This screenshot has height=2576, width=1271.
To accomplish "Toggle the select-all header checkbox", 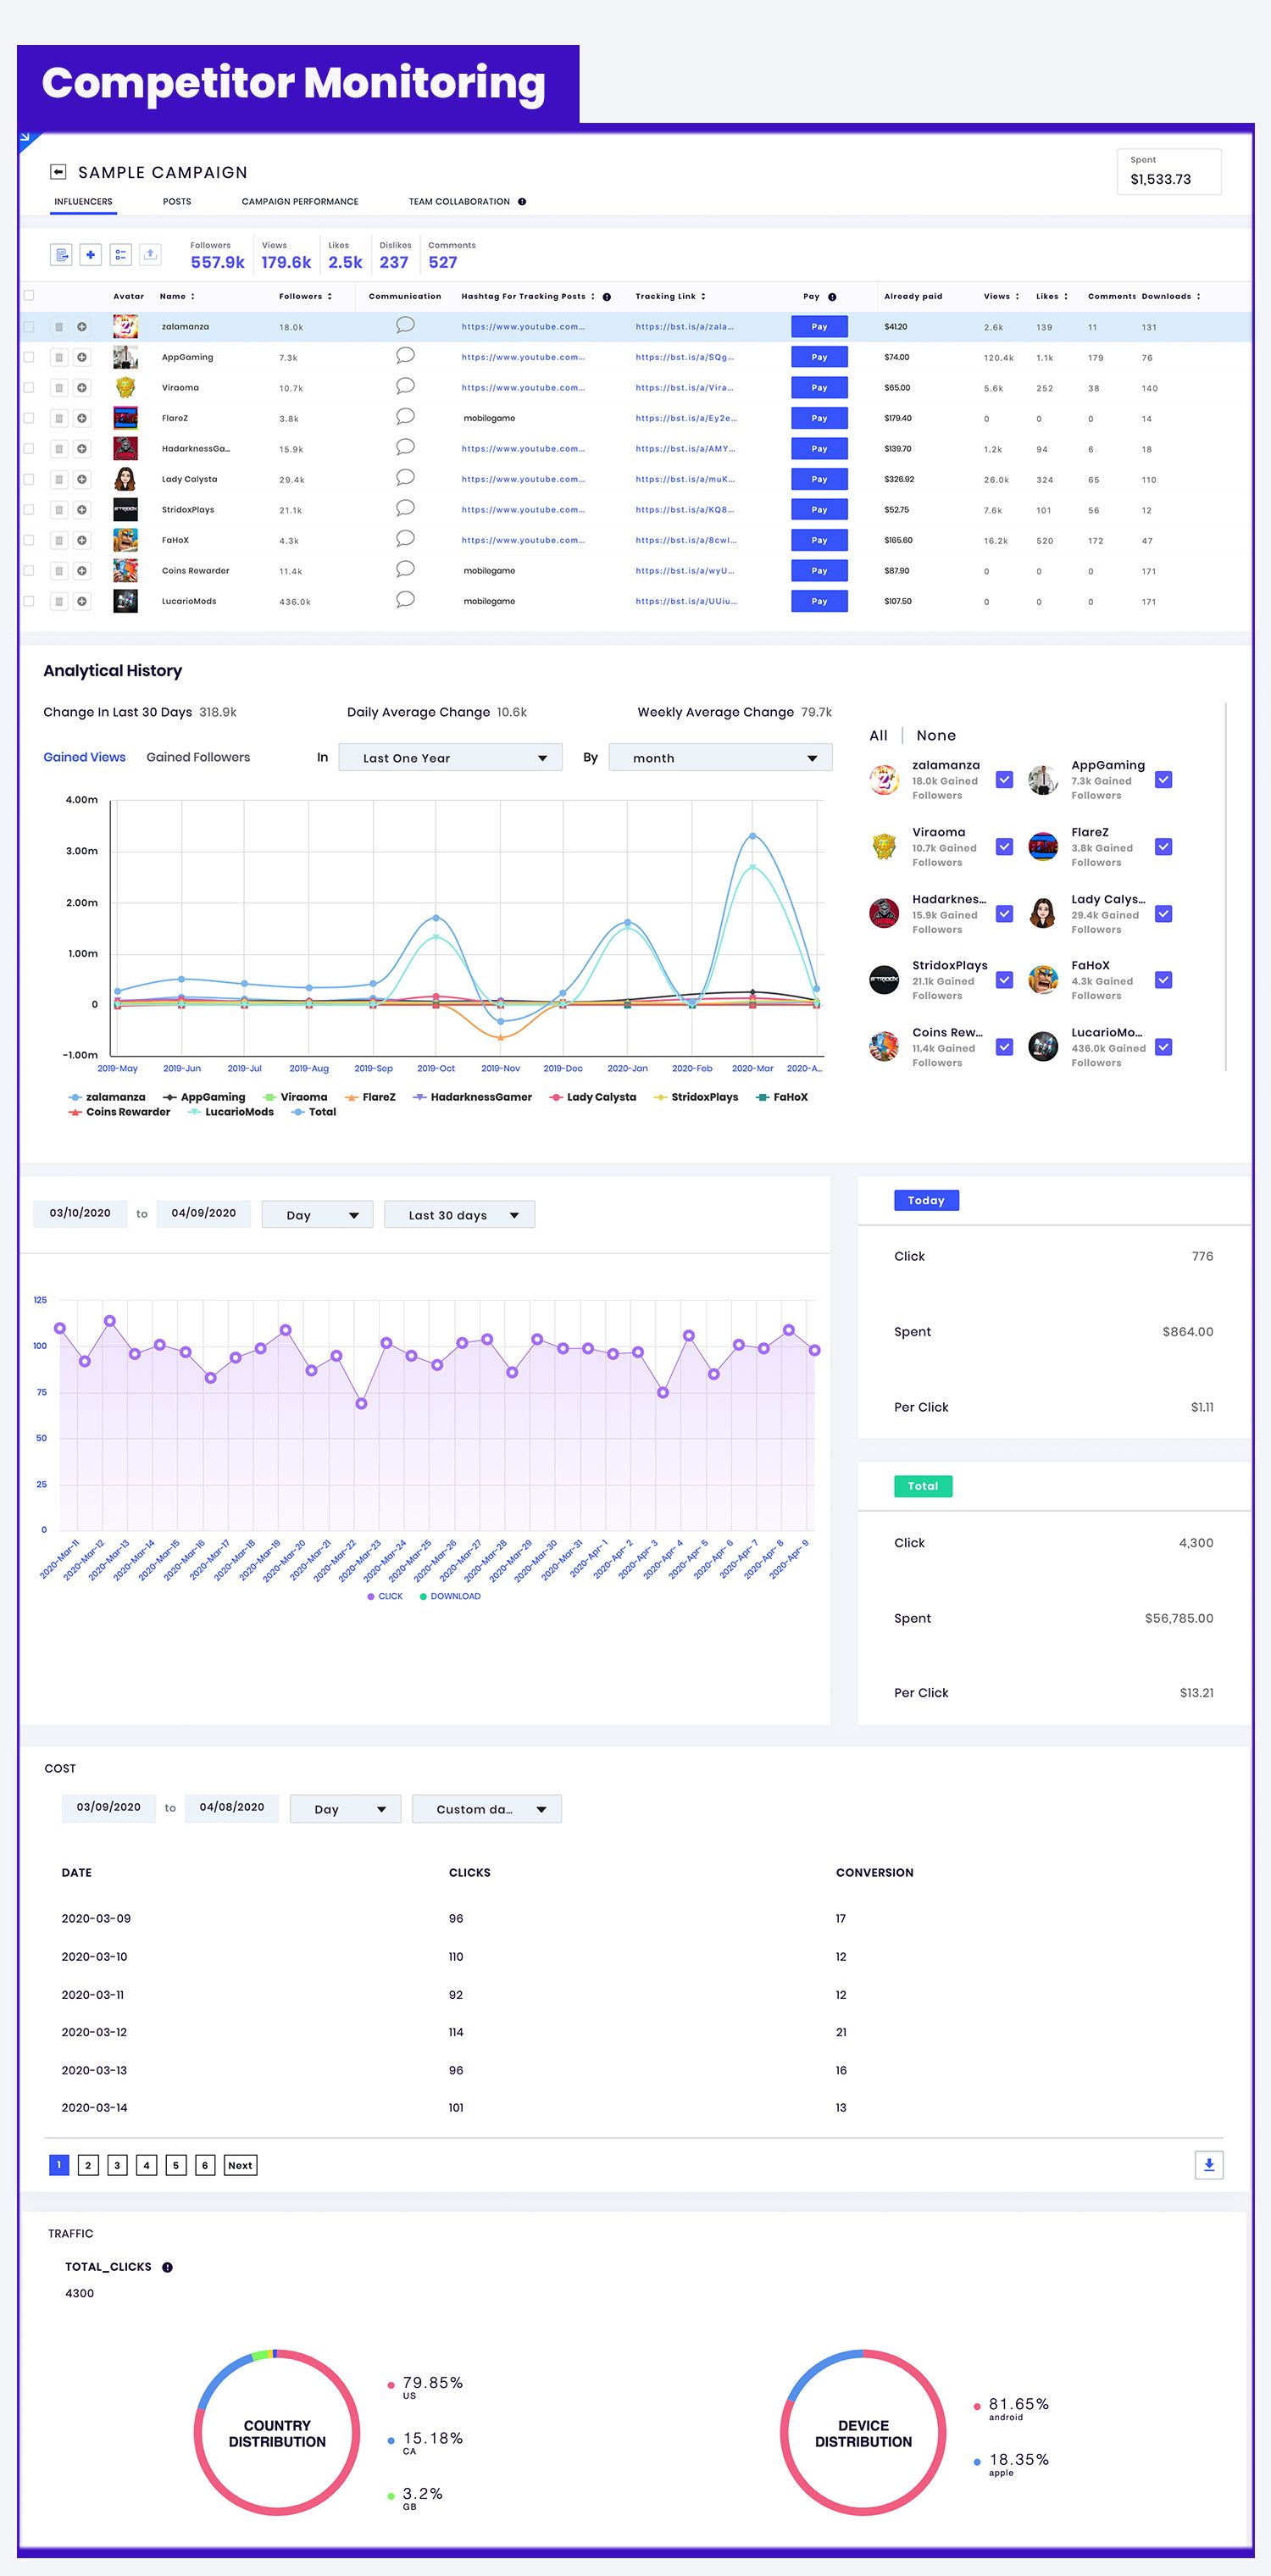I will (29, 296).
